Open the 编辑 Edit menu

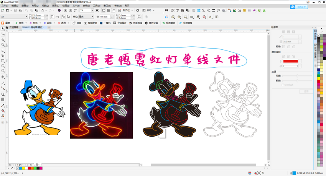tap(15, 6)
